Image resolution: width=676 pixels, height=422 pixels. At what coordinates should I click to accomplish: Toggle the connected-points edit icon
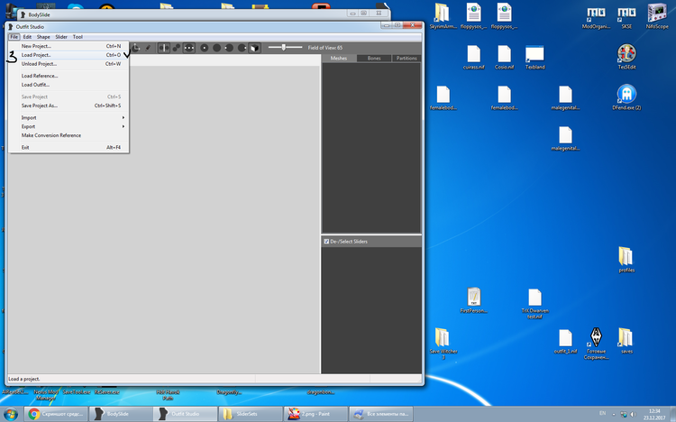[177, 48]
